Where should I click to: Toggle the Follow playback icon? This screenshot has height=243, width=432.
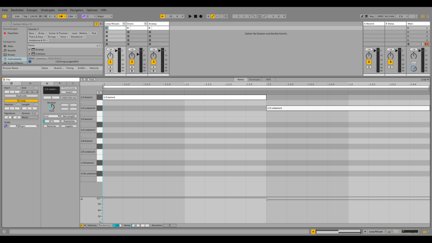pos(163,16)
